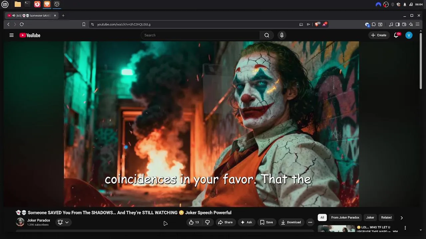Open the YouTube guide hamburger menu

(x=11, y=35)
